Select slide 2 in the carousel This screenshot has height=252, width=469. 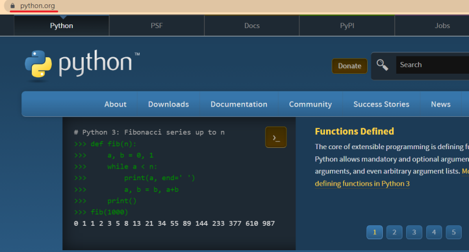pos(394,232)
